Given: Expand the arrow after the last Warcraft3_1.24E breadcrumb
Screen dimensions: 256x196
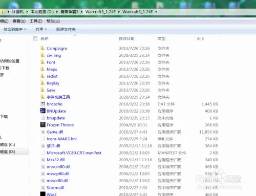Looking at the screenshot, I should click(x=156, y=12).
